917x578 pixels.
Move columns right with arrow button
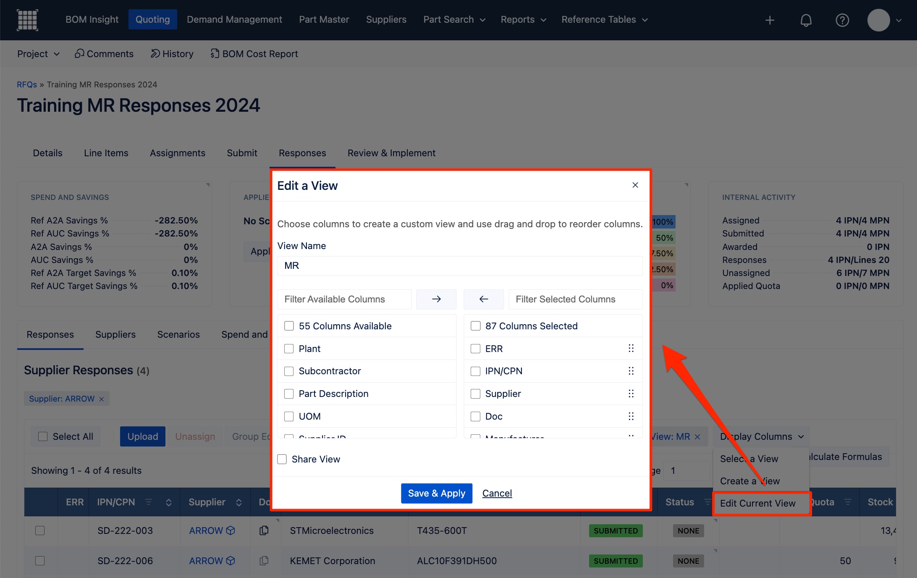coord(436,299)
